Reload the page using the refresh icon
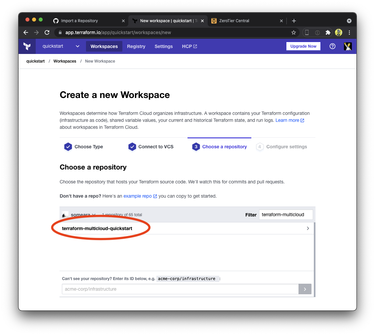 [x=47, y=32]
